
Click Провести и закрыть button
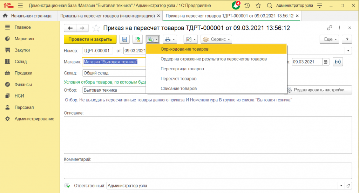coord(90,39)
